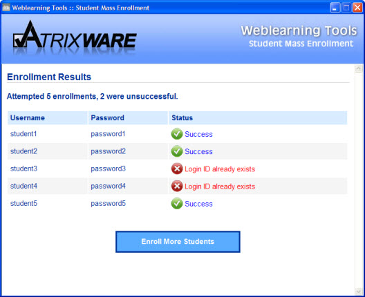This screenshot has height=297, width=365.
Task: Click 'Login ID already exists' for student3
Action: click(x=220, y=169)
